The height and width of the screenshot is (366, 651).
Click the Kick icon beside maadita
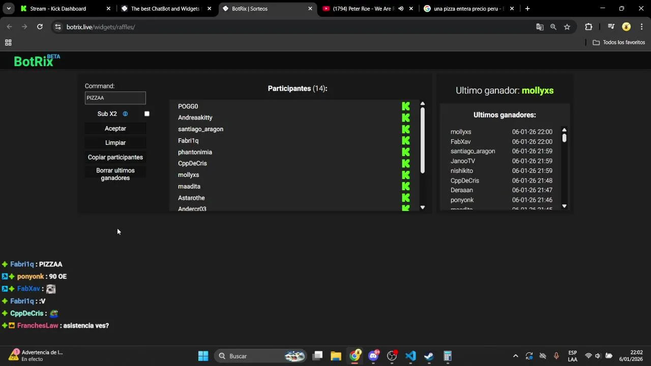(406, 187)
